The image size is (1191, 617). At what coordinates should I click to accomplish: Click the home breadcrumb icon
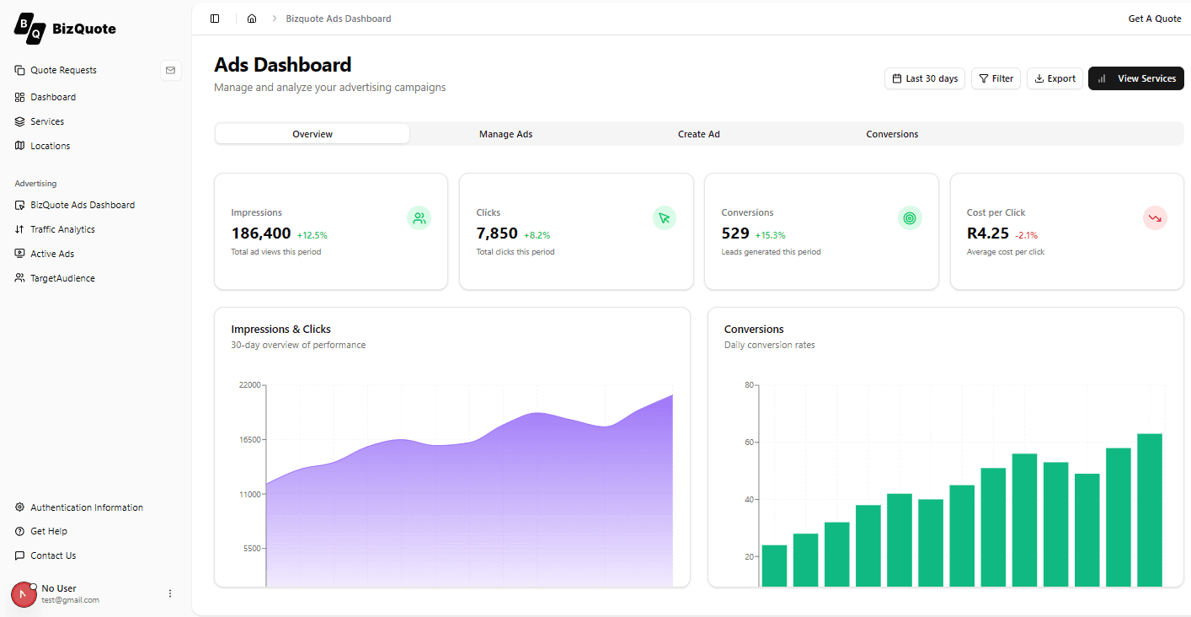pos(252,19)
